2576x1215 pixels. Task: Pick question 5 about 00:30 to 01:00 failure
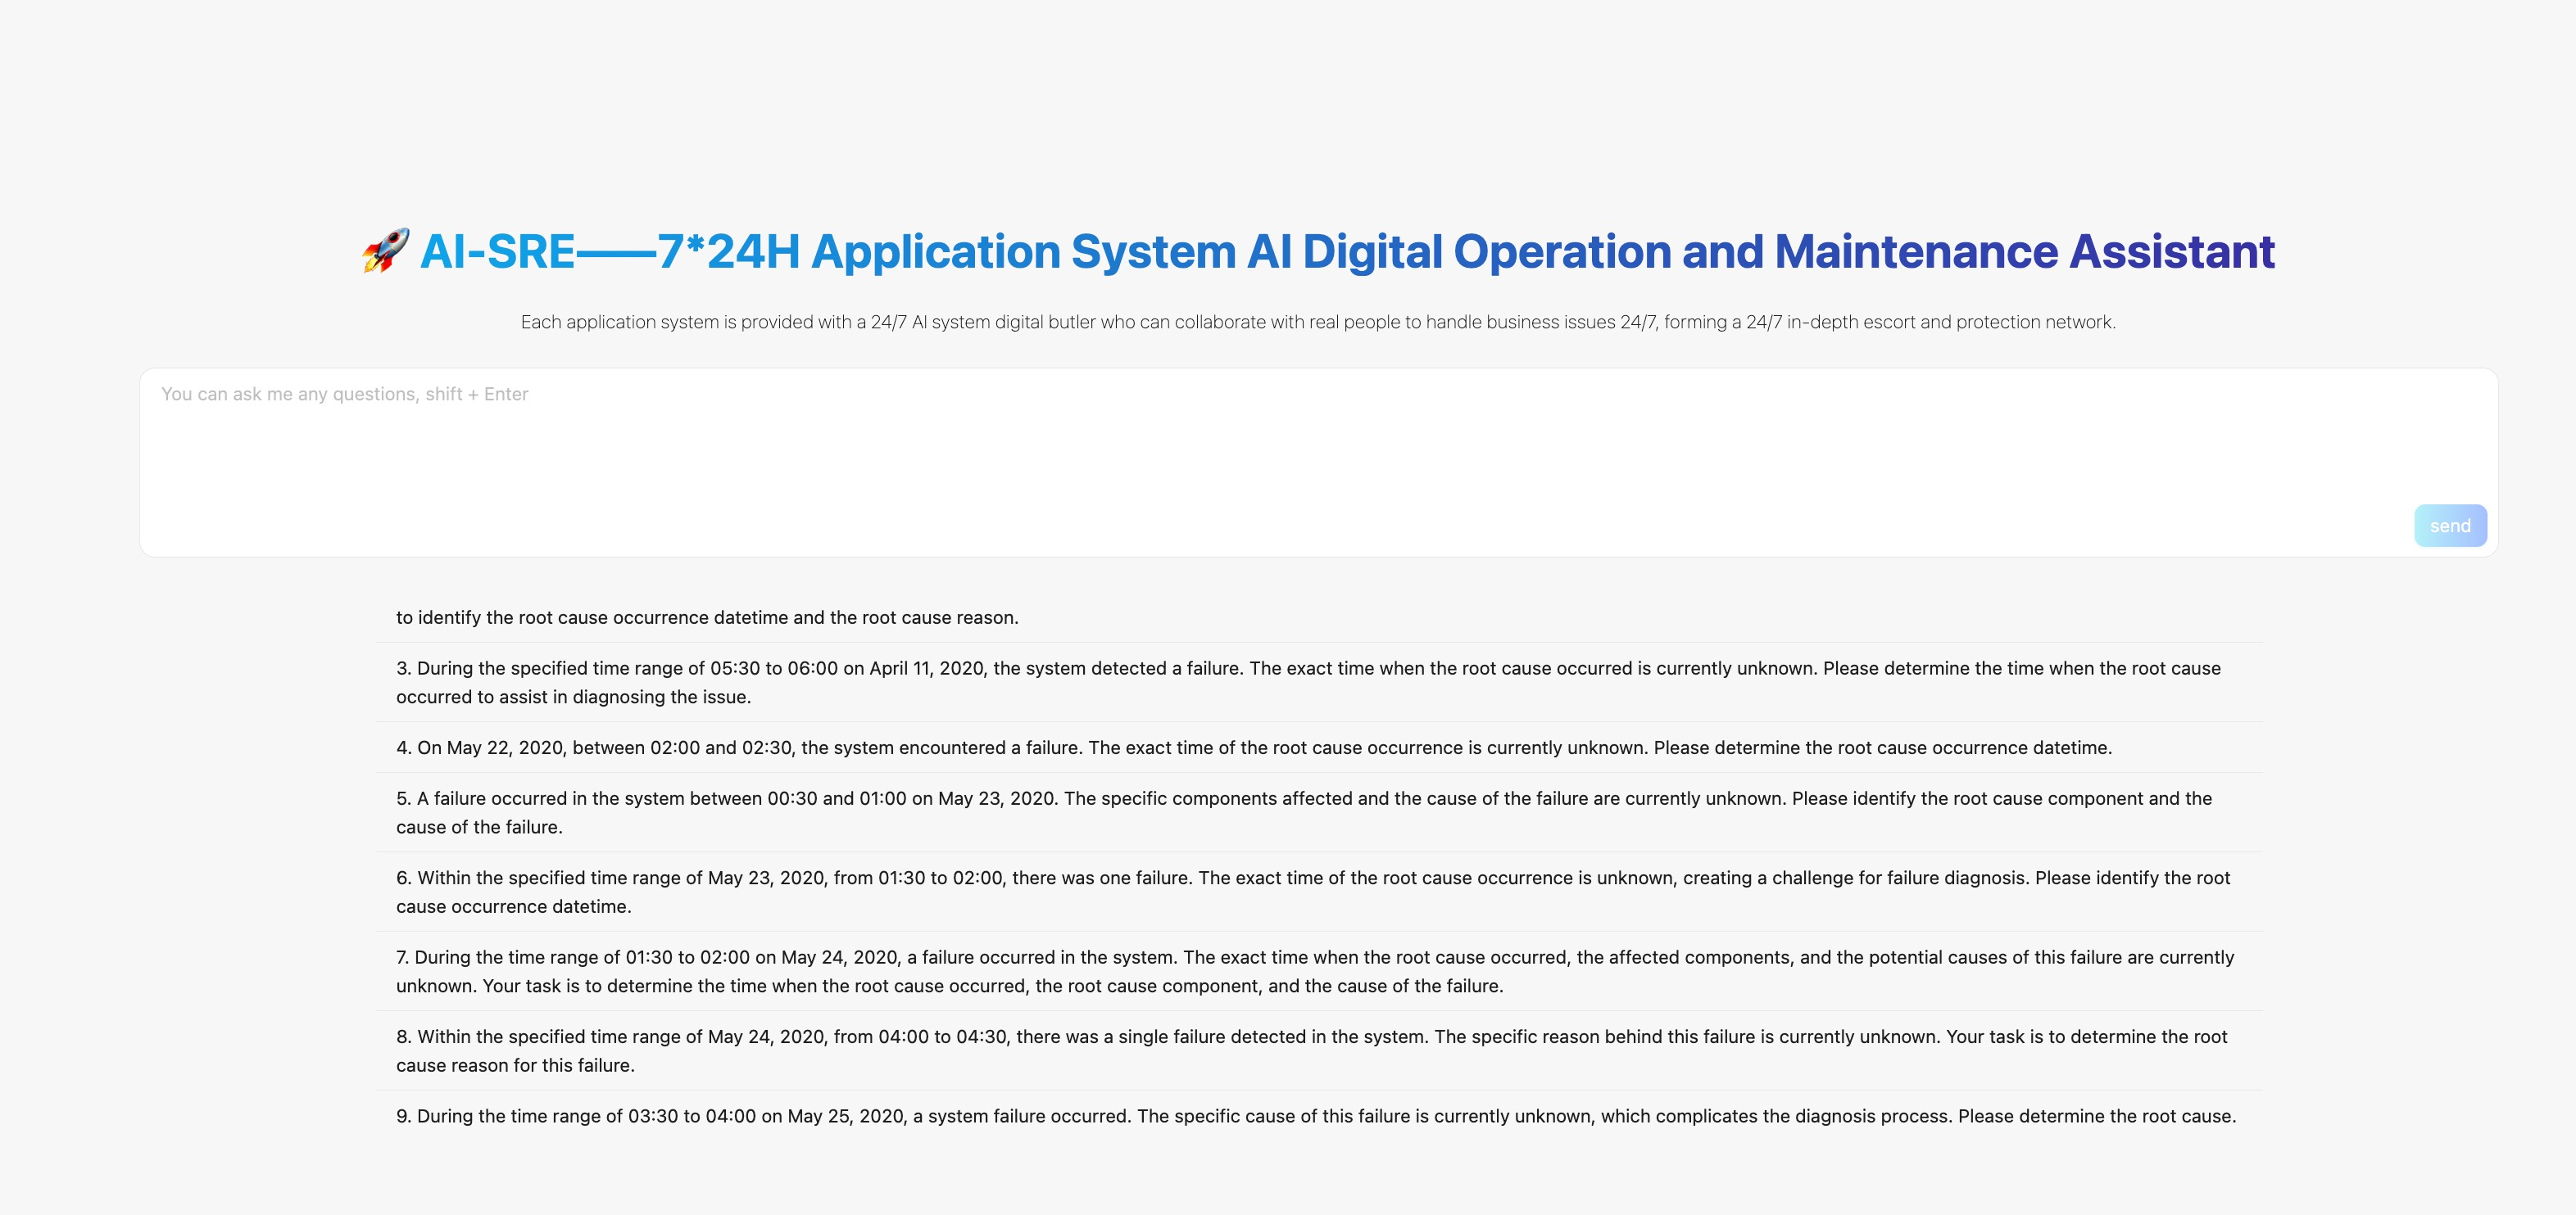tap(1303, 811)
